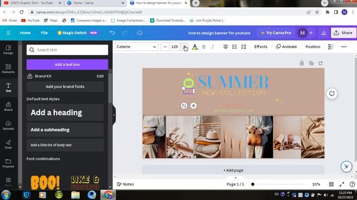Decrease font size with minus button
The width and height of the screenshot is (357, 200).
(x=165, y=47)
